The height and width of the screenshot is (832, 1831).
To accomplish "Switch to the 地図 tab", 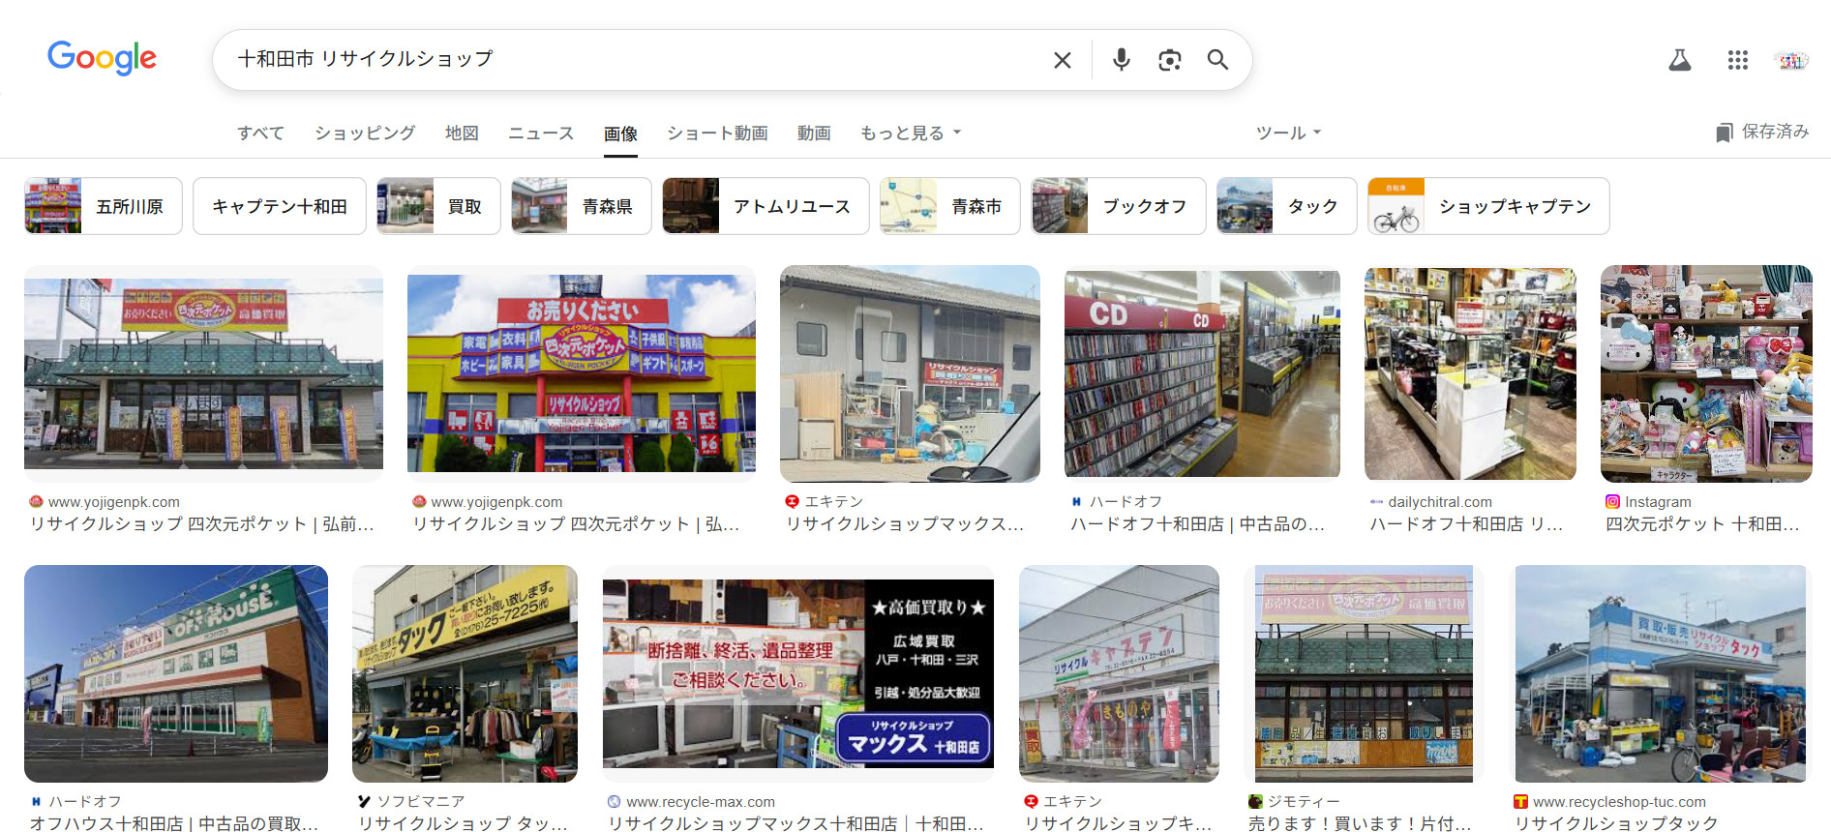I will [x=462, y=133].
